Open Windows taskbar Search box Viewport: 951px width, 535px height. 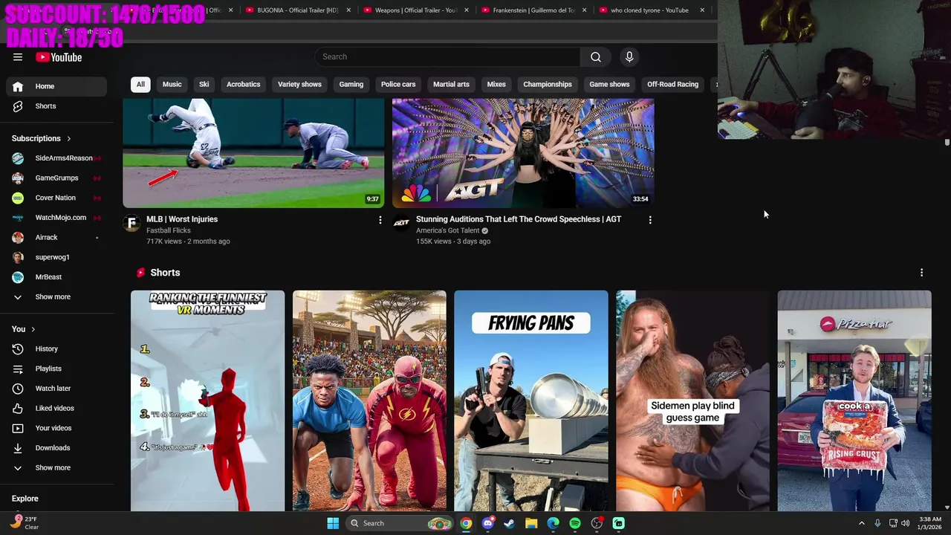click(x=400, y=523)
